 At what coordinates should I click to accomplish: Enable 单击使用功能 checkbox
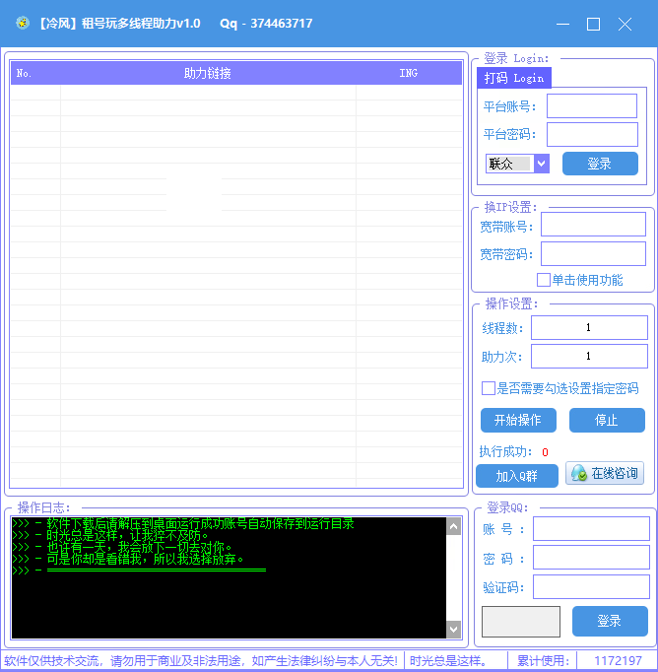tap(543, 280)
